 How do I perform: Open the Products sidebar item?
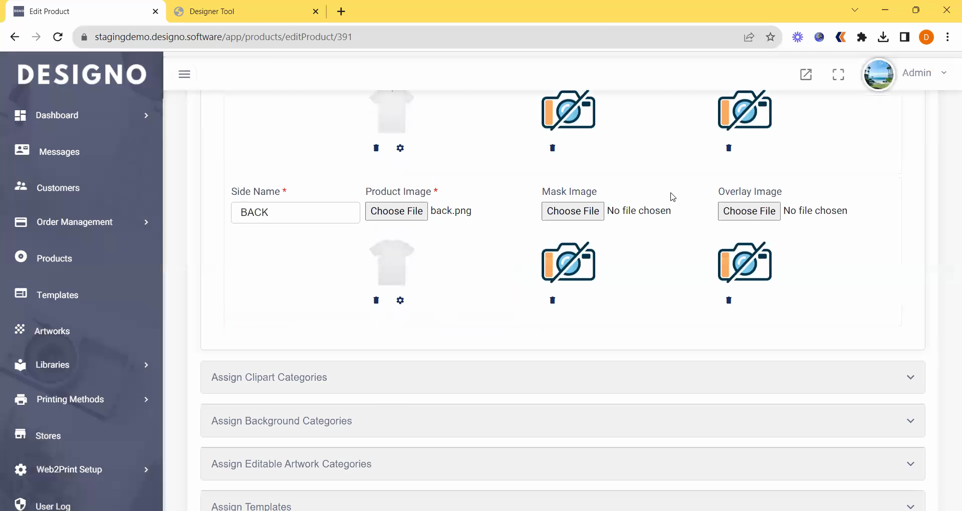pyautogui.click(x=54, y=259)
